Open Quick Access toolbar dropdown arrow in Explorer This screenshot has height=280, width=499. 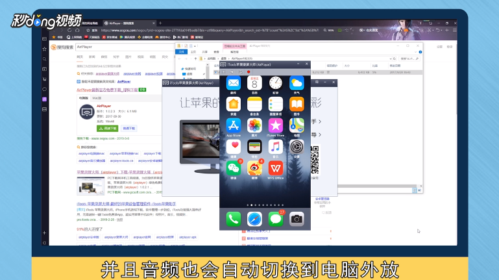(x=195, y=46)
